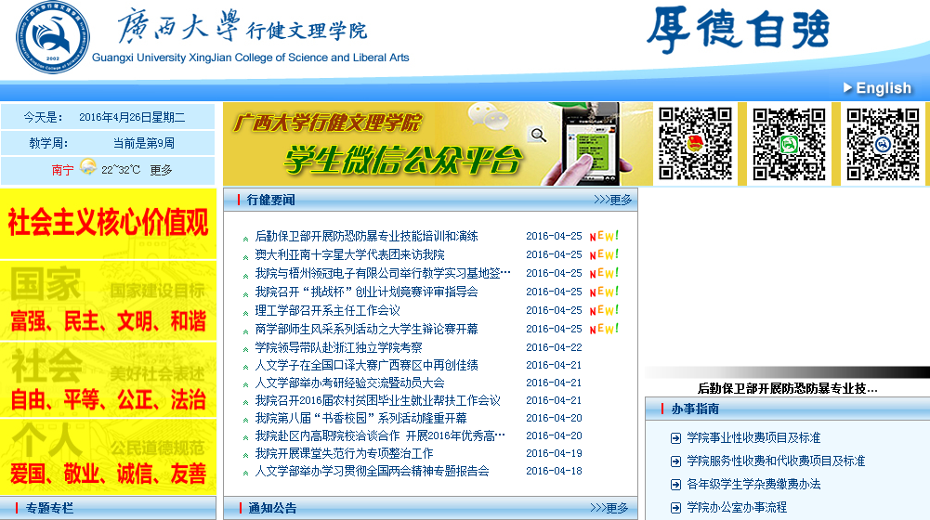Viewport: 930px width, 520px height.
Task: Click the 南宁 city weather link
Action: [x=62, y=170]
